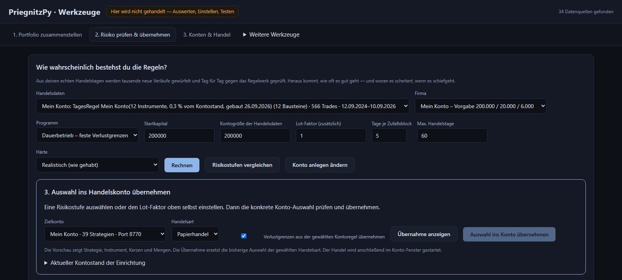Open the '1. Portfolio zusammenstellen' tab

coord(47,35)
